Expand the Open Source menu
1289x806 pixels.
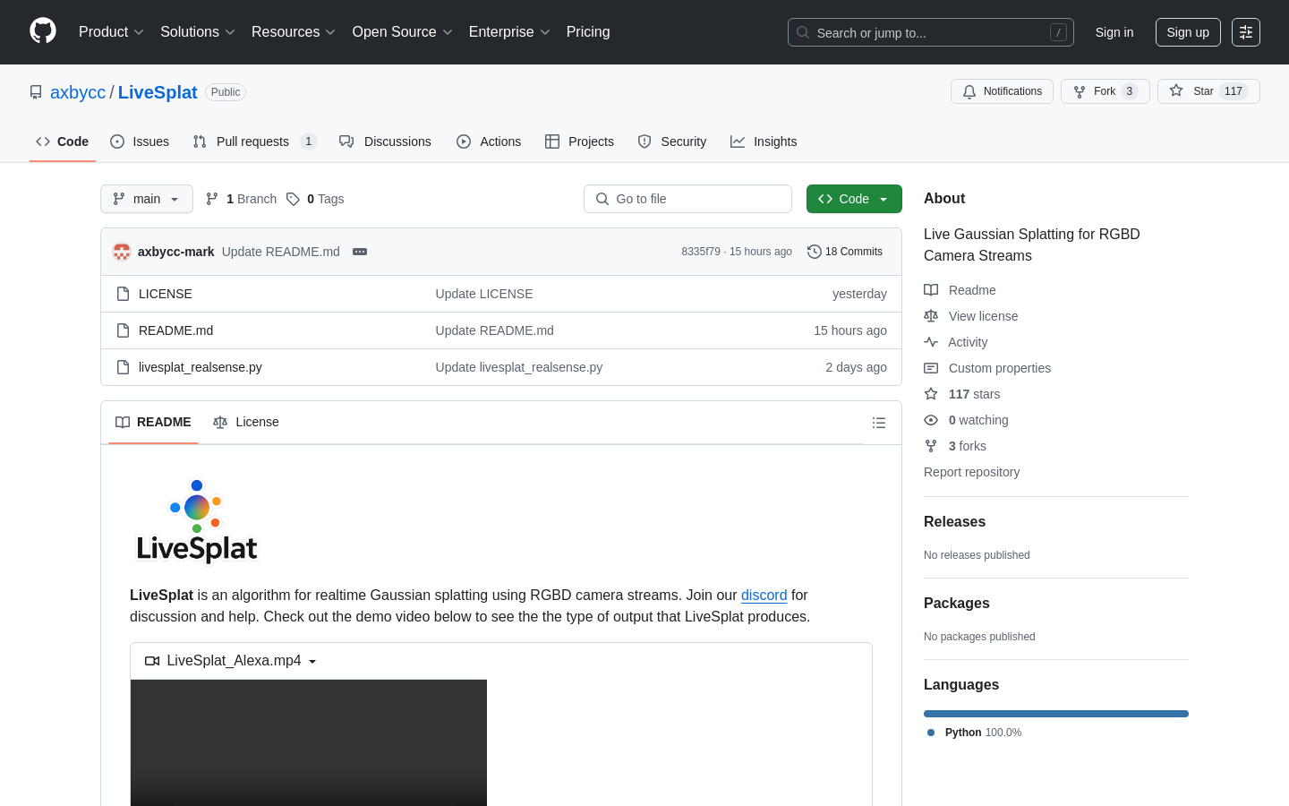pos(402,32)
